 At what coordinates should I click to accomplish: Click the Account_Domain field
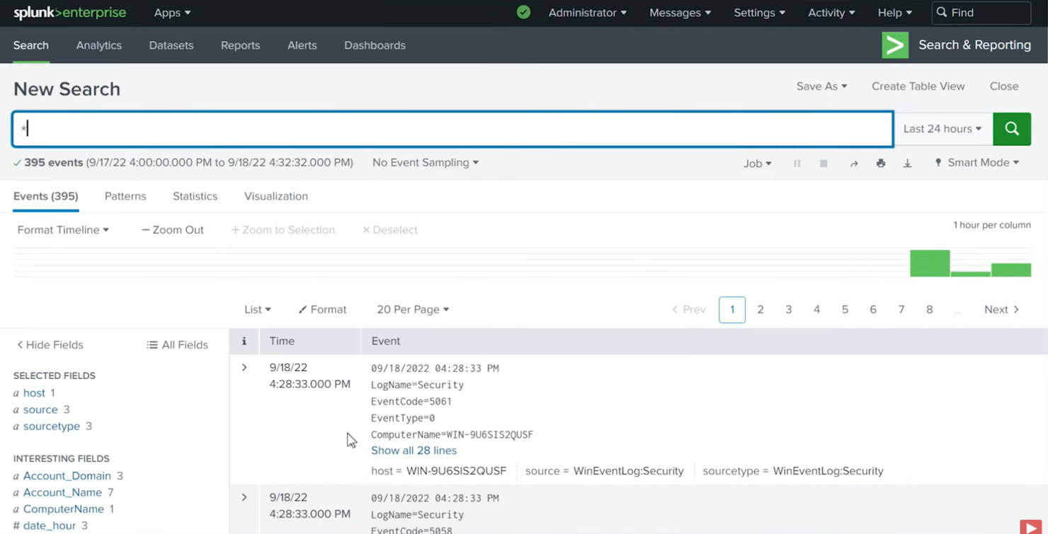click(67, 476)
